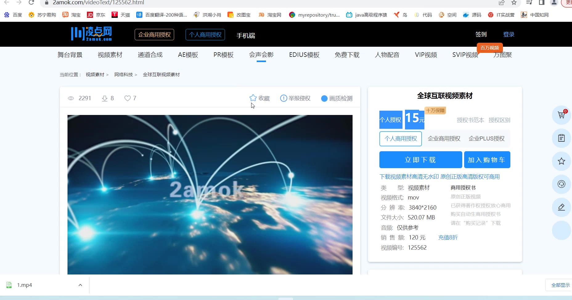Image resolution: width=572 pixels, height=300 pixels.
Task: Click breadcrumb 视频素材
Action: pos(95,75)
